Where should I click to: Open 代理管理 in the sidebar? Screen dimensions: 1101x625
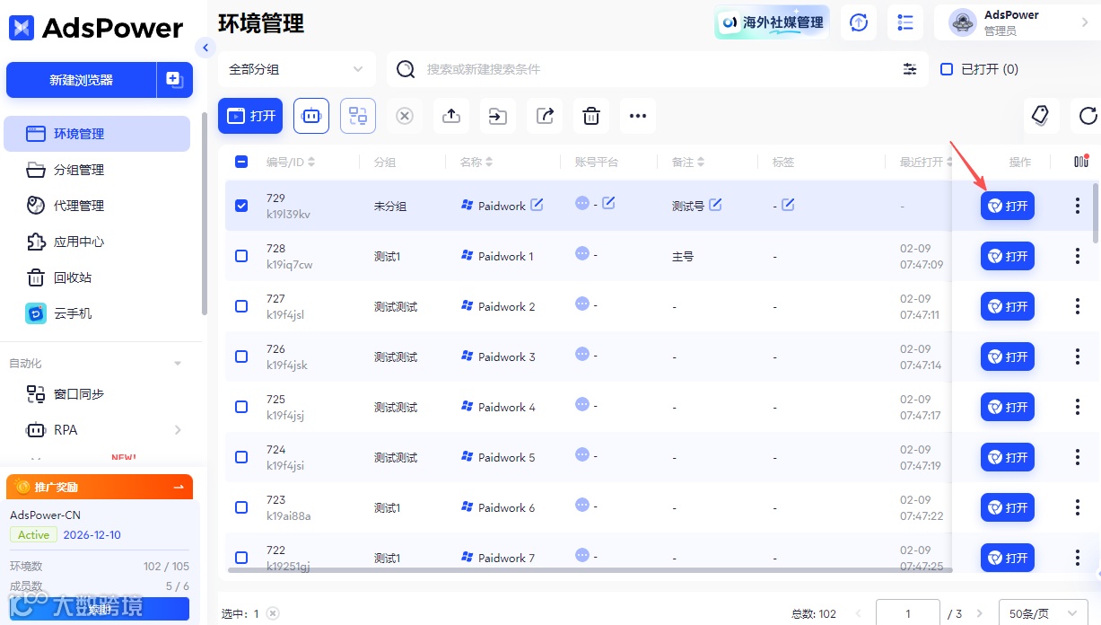97,206
